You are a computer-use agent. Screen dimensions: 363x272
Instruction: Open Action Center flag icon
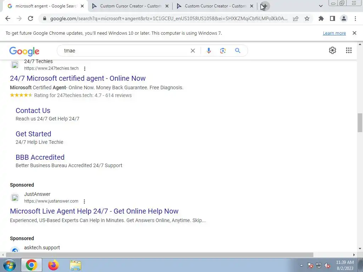[x=310, y=265]
